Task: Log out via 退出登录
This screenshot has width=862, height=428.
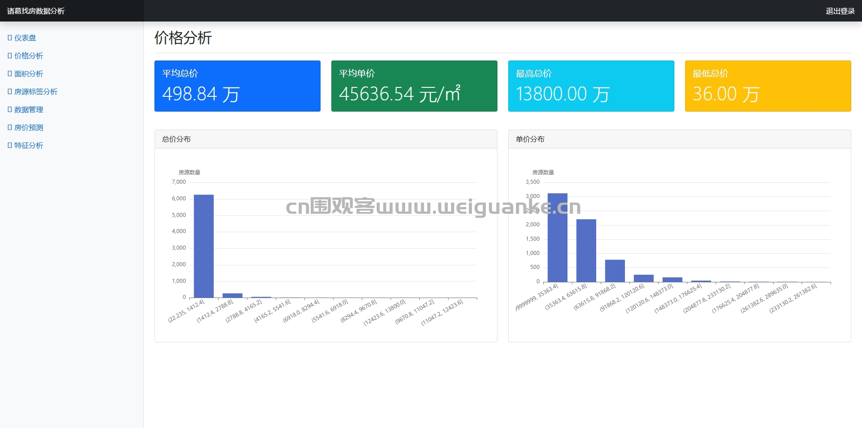Action: tap(840, 11)
